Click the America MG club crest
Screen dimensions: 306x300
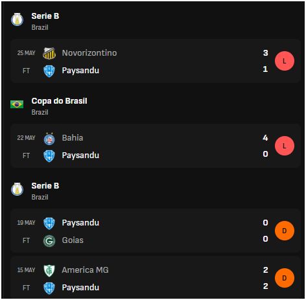click(x=49, y=270)
